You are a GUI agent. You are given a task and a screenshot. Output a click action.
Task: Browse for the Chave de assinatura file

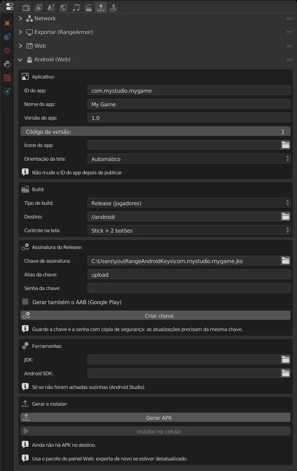tap(286, 261)
